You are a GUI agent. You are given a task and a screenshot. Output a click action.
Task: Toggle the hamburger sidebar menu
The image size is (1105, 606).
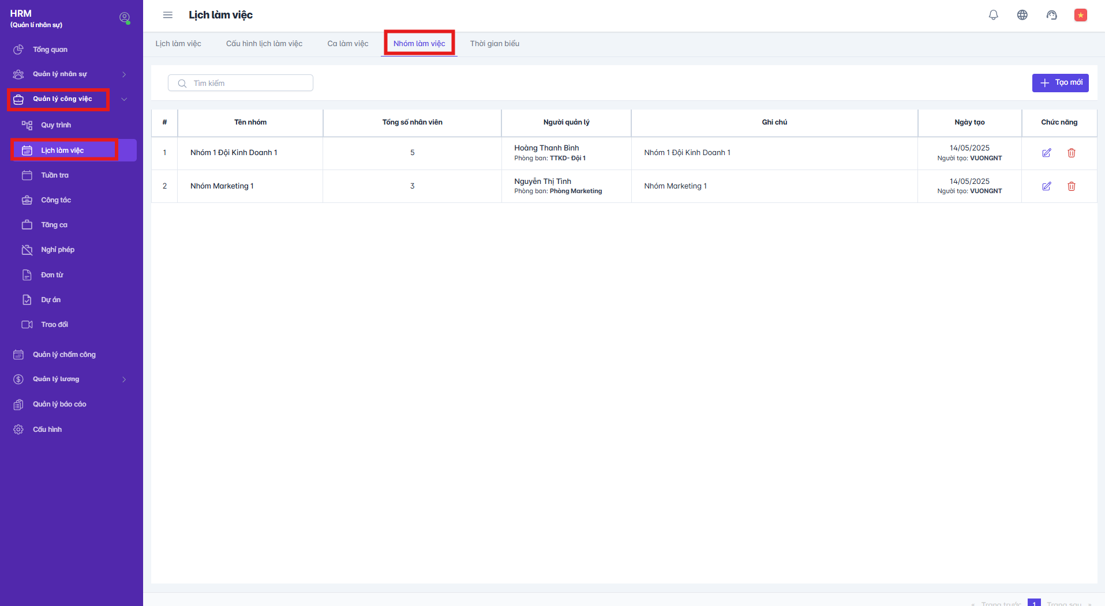point(167,15)
